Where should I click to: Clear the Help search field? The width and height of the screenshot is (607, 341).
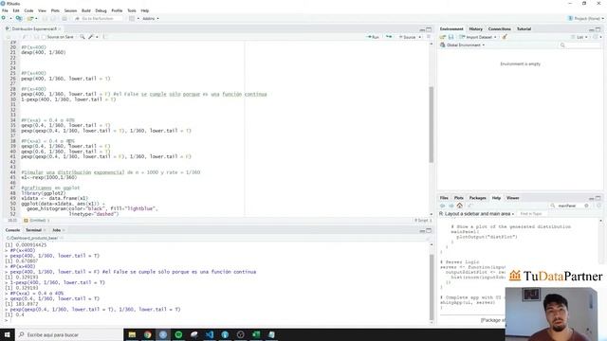[x=586, y=206]
